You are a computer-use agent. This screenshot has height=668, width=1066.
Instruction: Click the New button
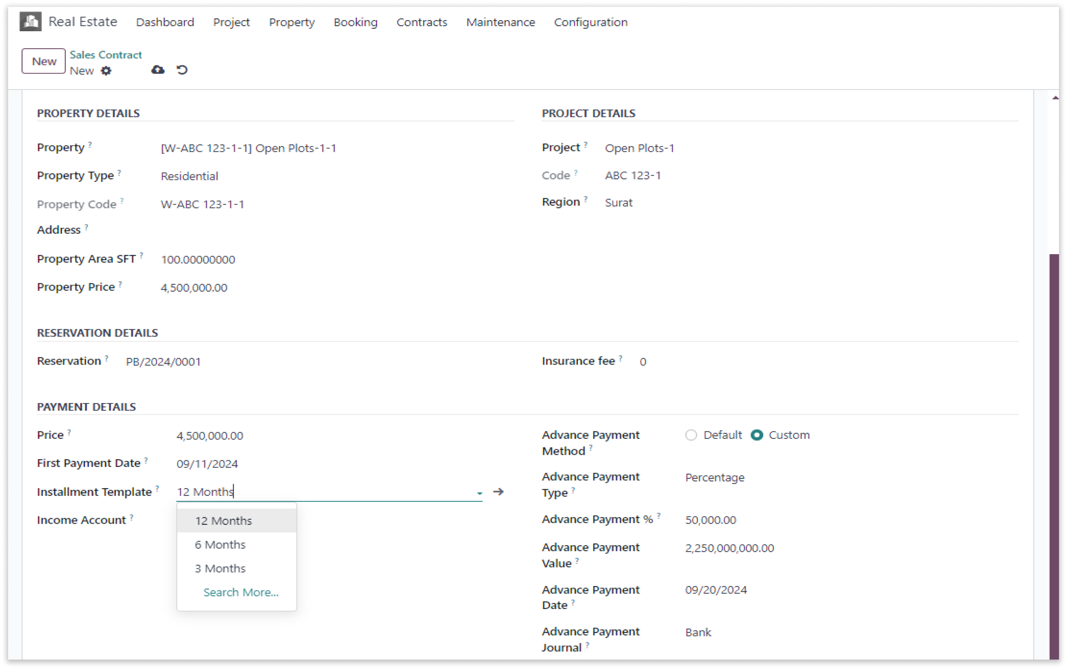pyautogui.click(x=44, y=61)
